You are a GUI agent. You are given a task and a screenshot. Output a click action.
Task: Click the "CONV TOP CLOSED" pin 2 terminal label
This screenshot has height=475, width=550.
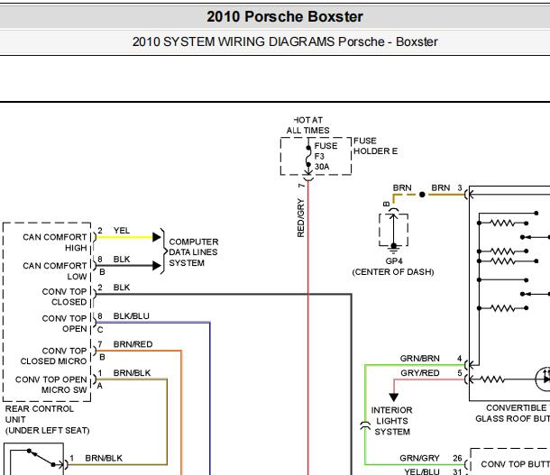(x=64, y=297)
